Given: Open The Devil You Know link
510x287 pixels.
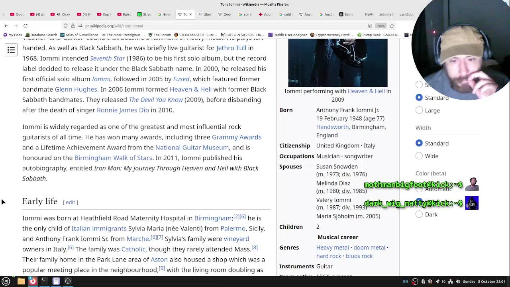Looking at the screenshot, I should (x=156, y=100).
